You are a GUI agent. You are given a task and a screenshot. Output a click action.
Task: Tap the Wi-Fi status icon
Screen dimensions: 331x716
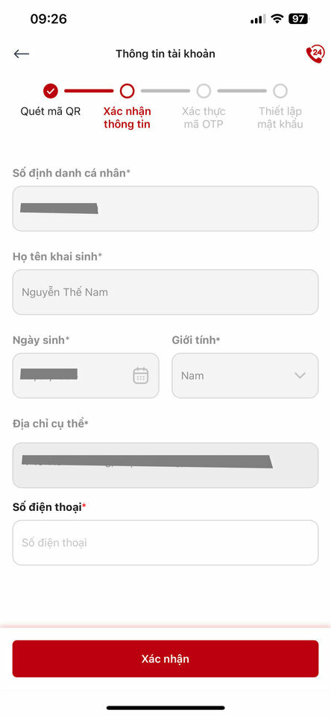277,19
